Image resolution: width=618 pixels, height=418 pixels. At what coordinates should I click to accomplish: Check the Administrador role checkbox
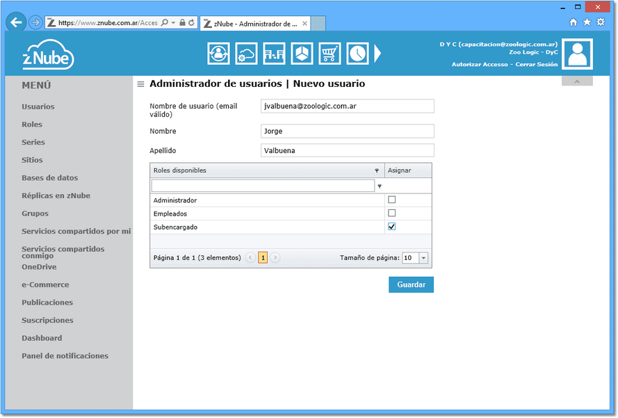click(x=392, y=200)
